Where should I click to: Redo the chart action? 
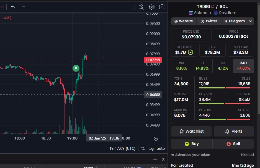(23, 7)
